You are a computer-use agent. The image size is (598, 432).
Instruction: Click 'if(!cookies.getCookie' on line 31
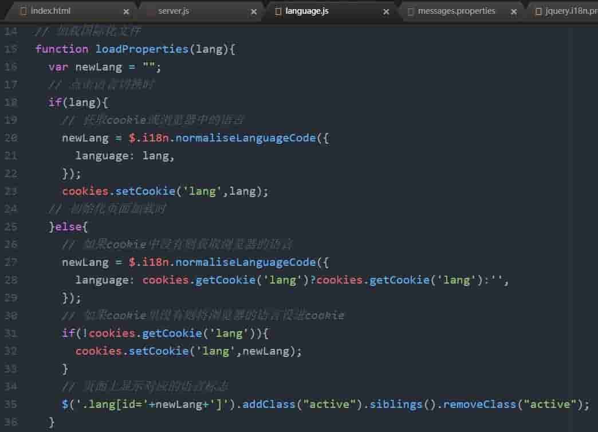132,333
